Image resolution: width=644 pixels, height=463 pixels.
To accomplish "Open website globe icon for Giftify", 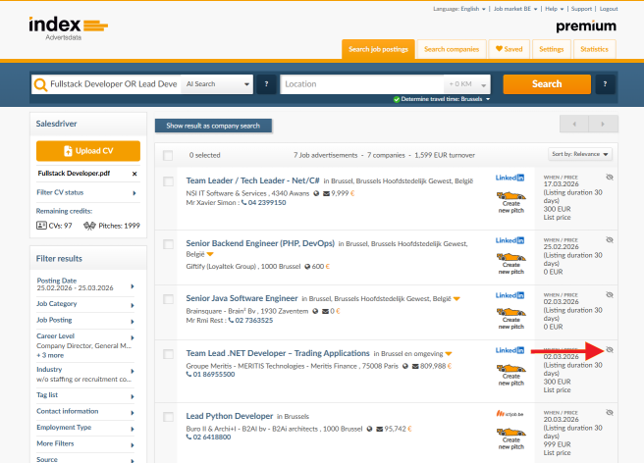I will click(x=307, y=267).
